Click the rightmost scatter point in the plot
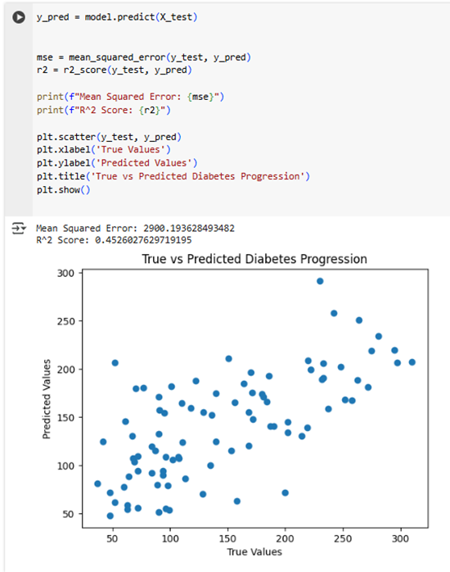 pyautogui.click(x=412, y=362)
